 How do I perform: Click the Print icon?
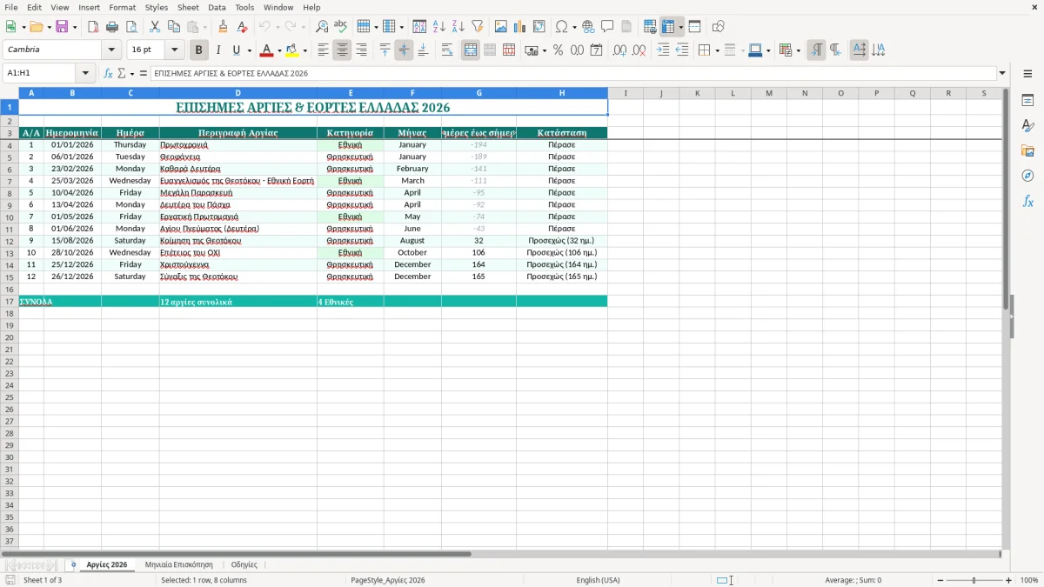[112, 27]
